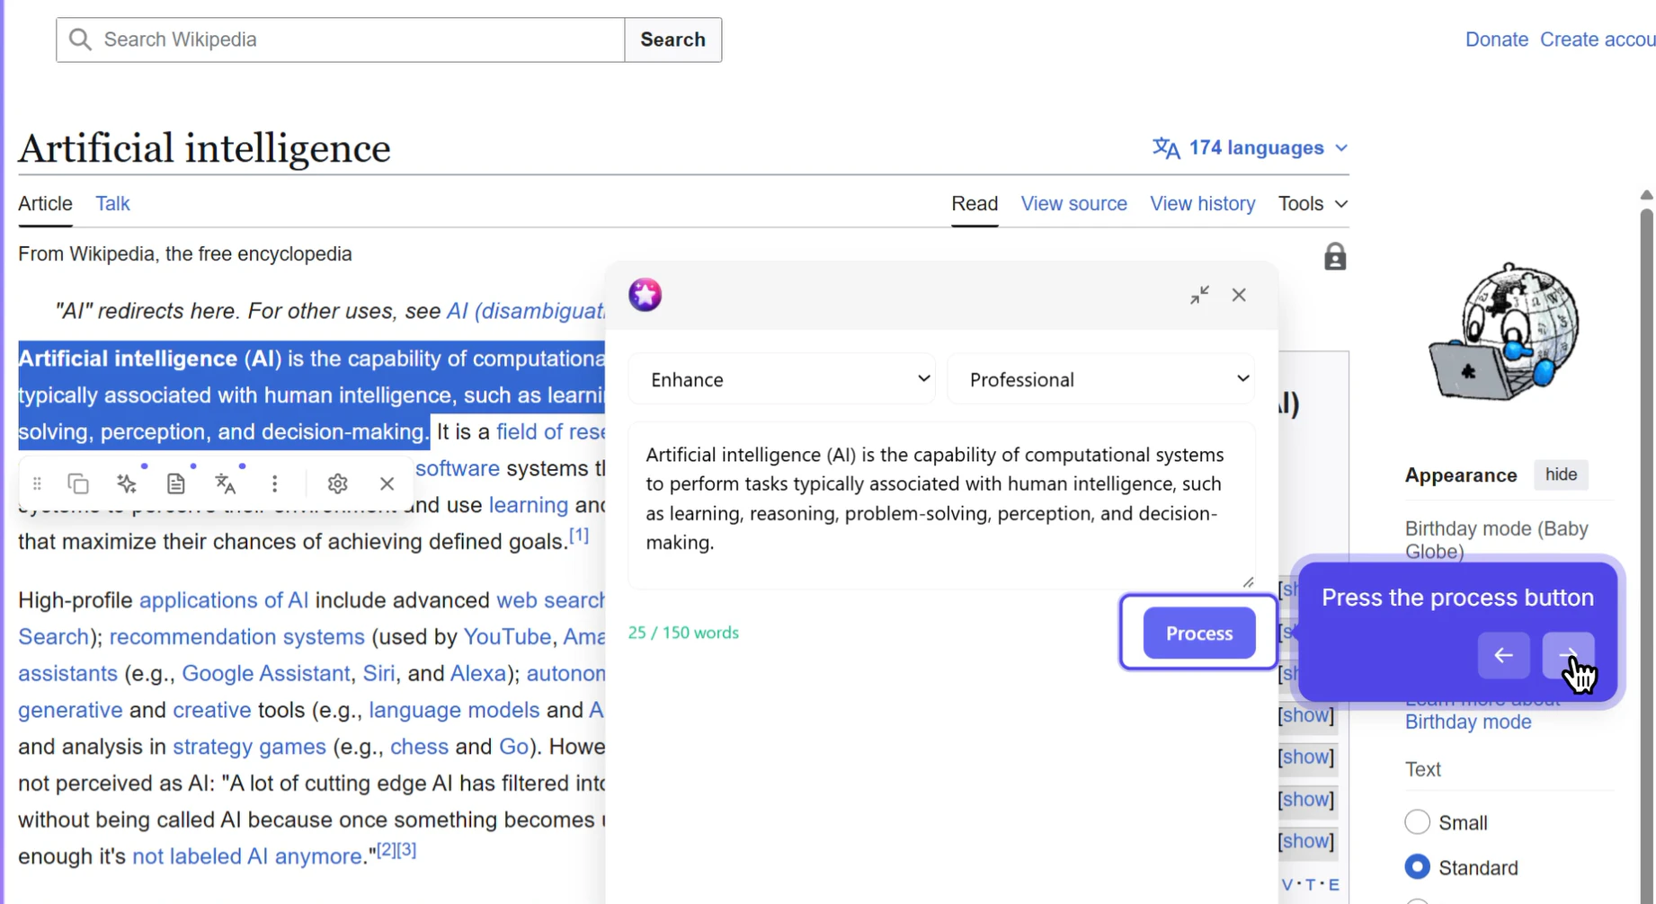The image size is (1656, 904).
Task: Open the Alexa link
Action: coord(477,674)
